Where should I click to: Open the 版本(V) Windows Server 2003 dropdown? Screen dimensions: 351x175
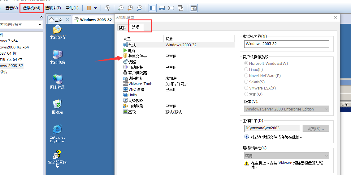click(287, 109)
